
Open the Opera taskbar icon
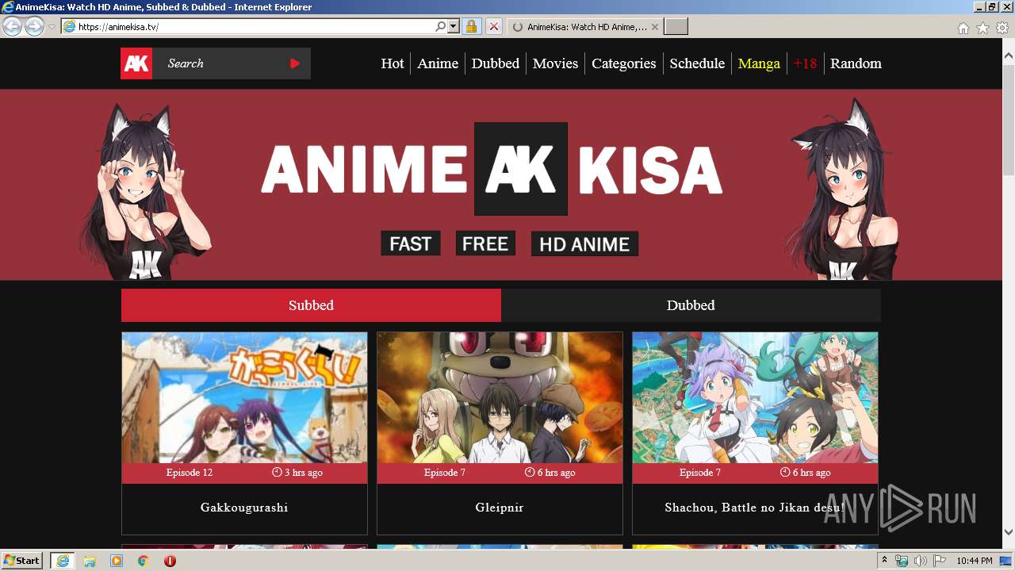coord(170,561)
